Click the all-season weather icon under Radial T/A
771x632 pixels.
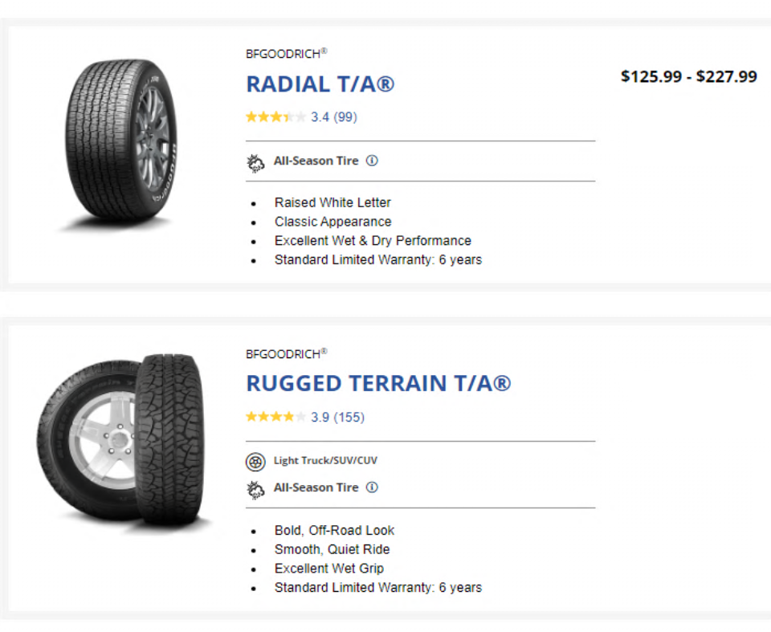coord(255,162)
